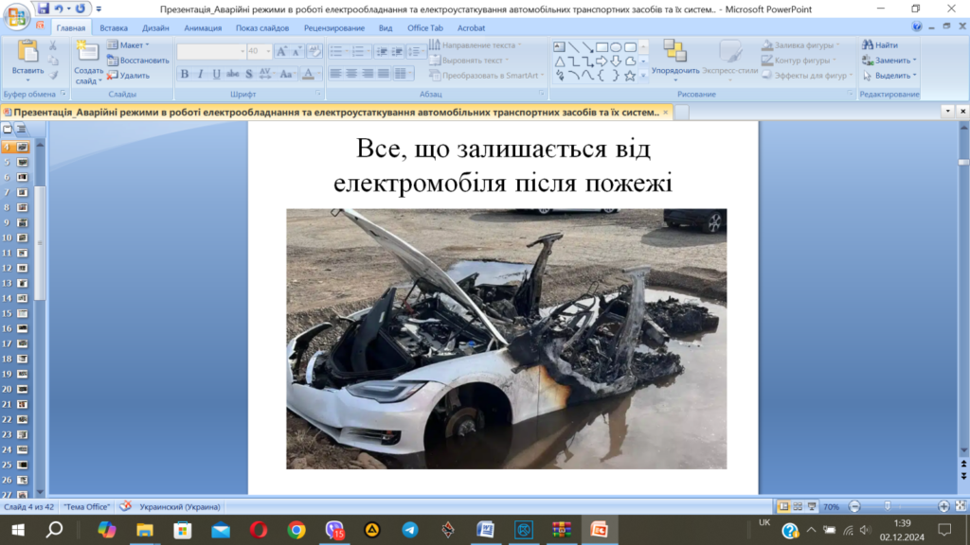Expand the shapes gallery more arrow
The image size is (970, 545).
[x=643, y=76]
